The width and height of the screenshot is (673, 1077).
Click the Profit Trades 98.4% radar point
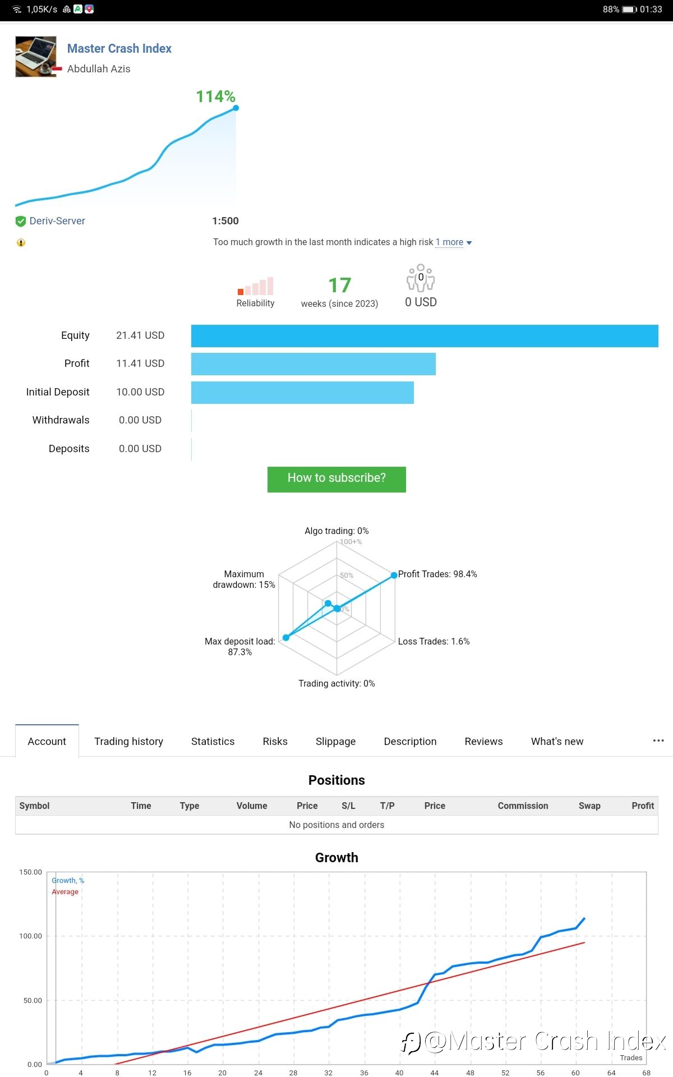point(394,575)
